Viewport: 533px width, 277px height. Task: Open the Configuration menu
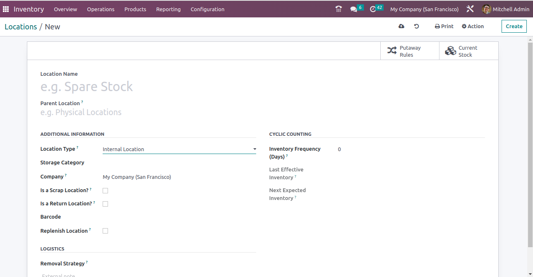207,9
